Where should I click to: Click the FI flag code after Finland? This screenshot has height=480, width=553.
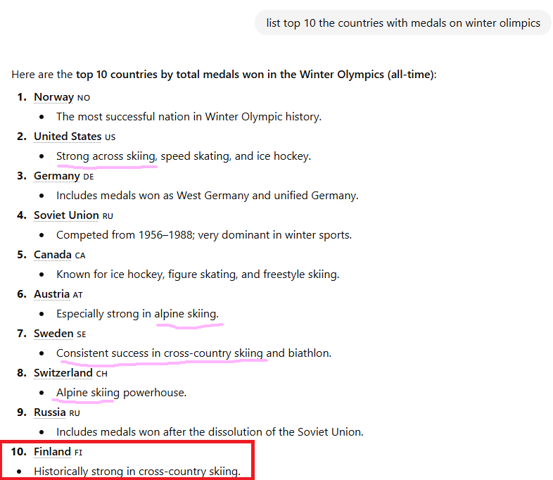pos(78,453)
